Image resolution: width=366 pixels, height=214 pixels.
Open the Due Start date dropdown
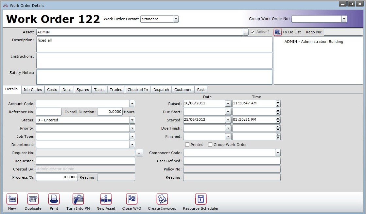[x=228, y=112]
